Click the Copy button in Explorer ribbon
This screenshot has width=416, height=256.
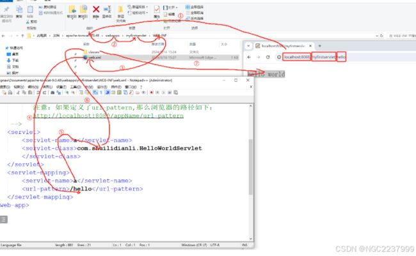point(19,12)
